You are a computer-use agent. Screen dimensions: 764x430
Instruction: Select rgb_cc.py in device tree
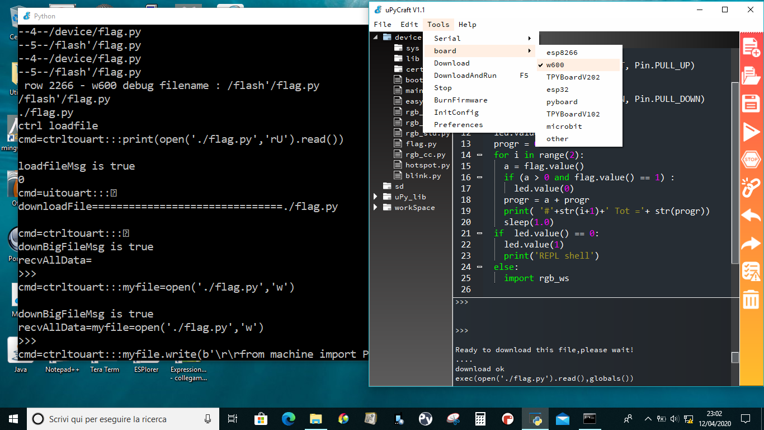tap(426, 155)
